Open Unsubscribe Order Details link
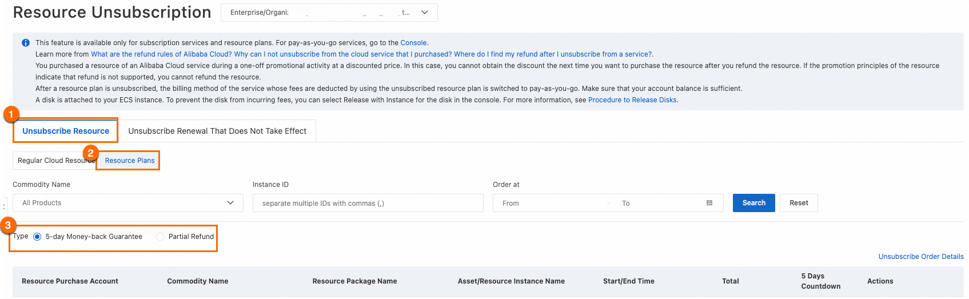Screen dimensions: 969x299 point(920,257)
